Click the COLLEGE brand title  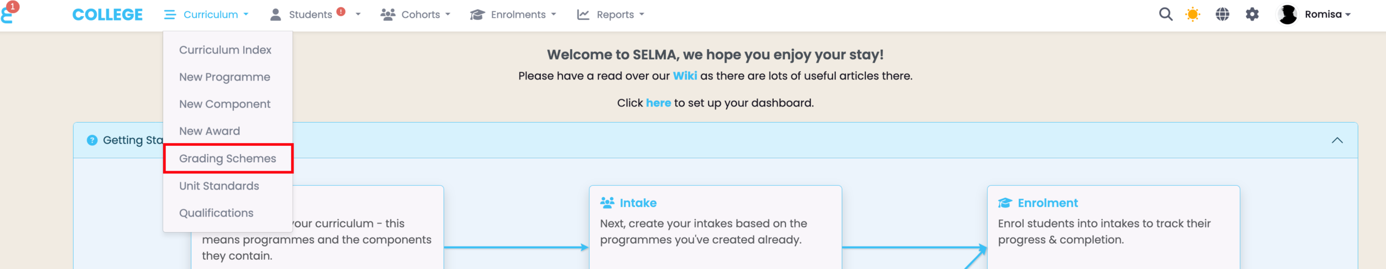(107, 15)
